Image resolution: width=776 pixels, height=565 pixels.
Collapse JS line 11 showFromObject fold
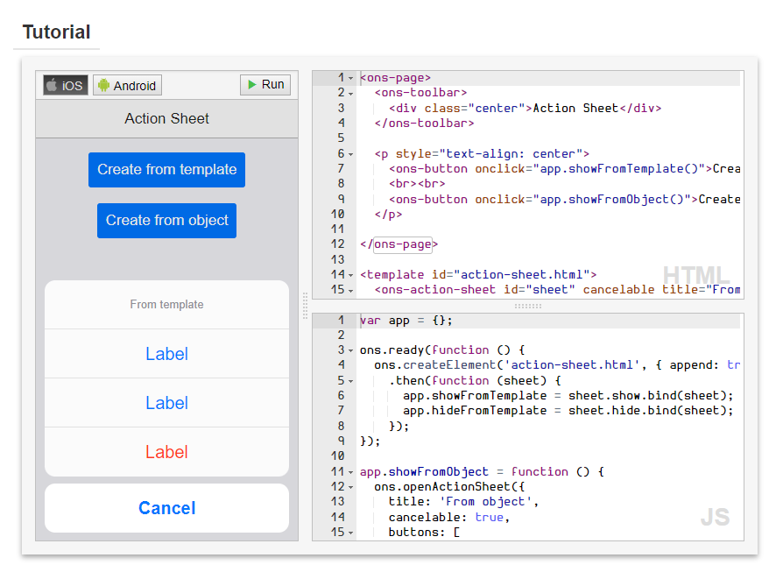coord(350,472)
